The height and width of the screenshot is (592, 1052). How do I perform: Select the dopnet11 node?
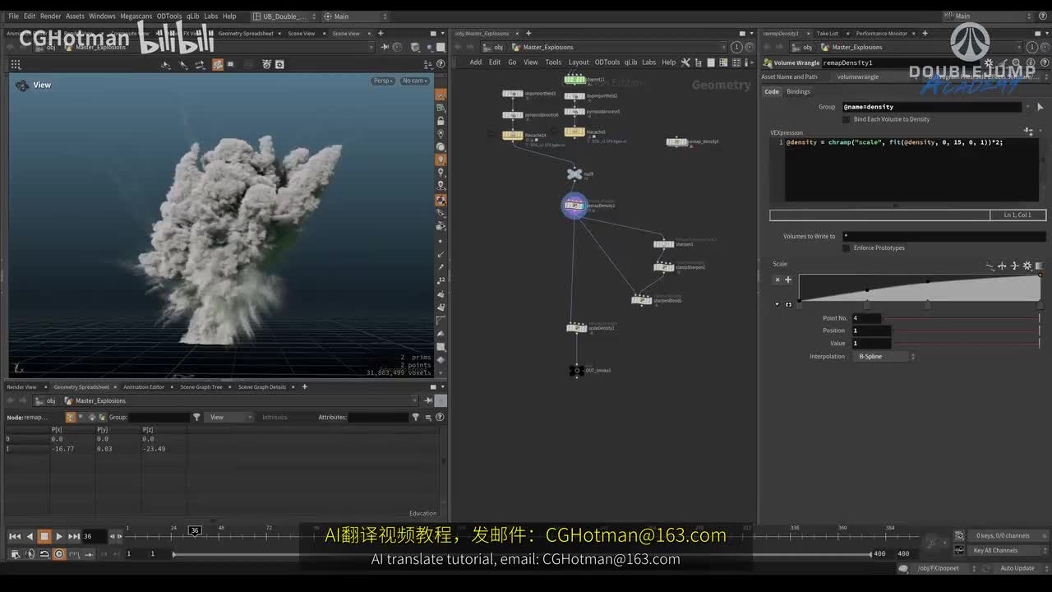click(x=574, y=80)
